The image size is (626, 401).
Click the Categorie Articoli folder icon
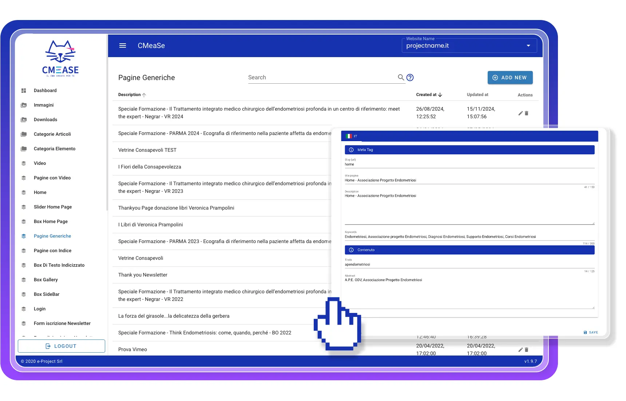(x=24, y=134)
